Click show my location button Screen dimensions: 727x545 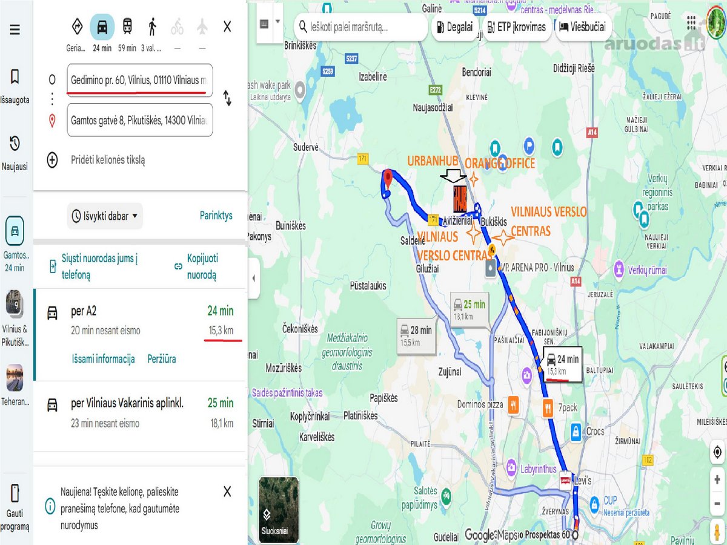[717, 452]
